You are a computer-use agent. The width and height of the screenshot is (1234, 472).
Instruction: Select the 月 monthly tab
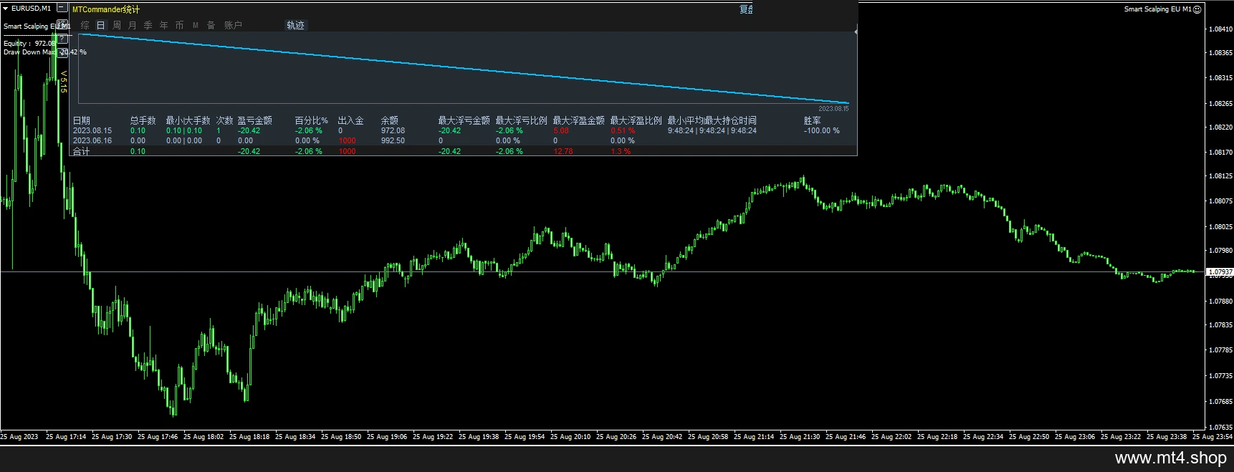133,25
